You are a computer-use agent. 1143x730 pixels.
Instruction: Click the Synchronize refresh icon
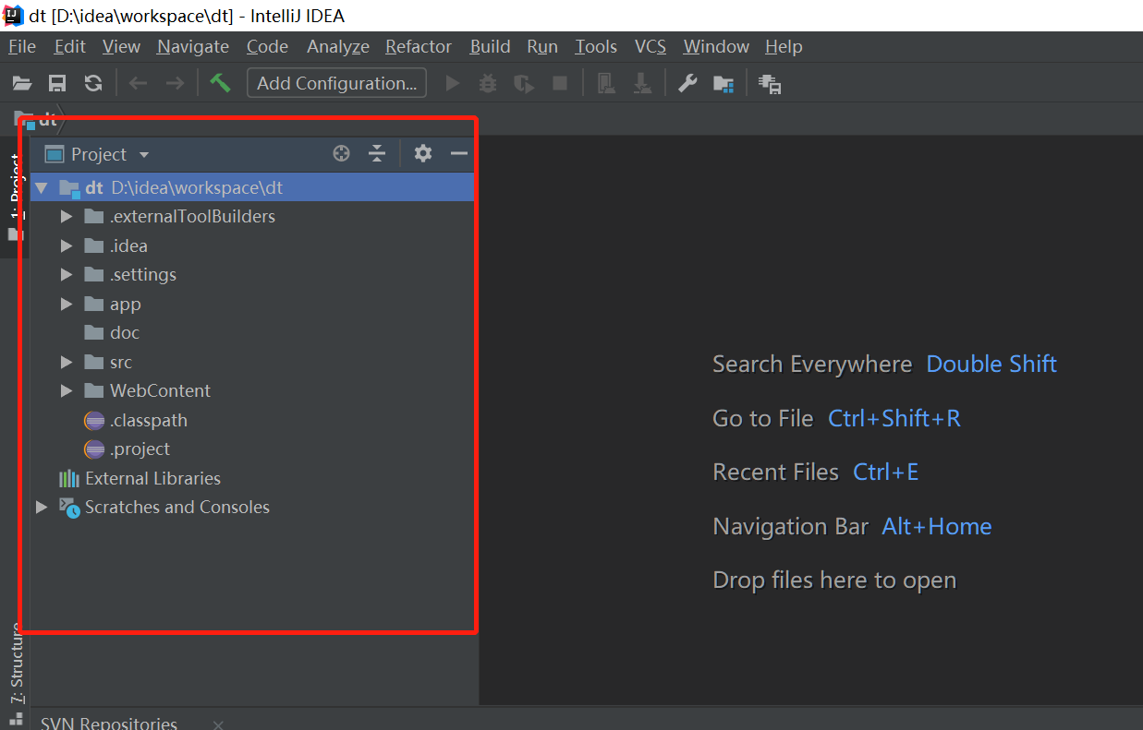pos(93,84)
